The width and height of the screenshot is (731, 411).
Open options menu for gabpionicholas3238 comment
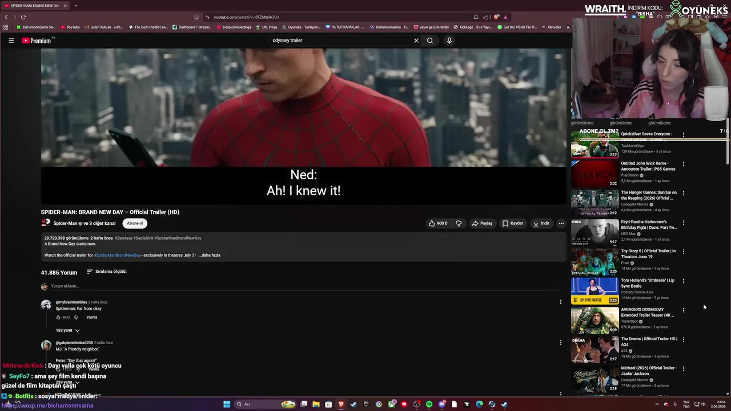click(561, 342)
